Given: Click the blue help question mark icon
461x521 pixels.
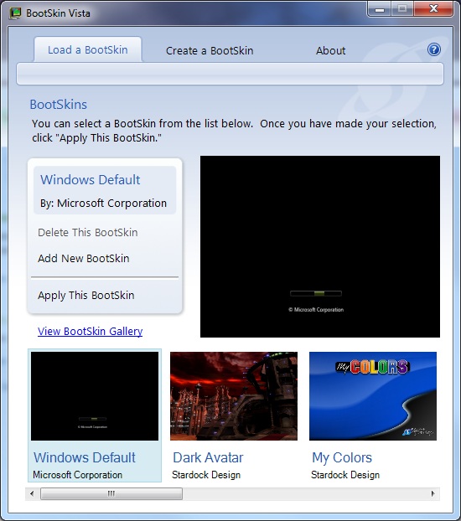Looking at the screenshot, I should click(433, 50).
